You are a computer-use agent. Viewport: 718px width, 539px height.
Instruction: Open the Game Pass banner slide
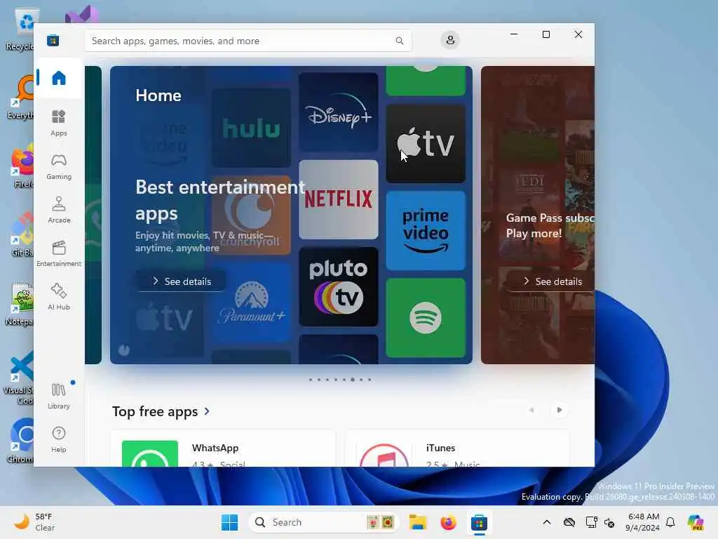point(538,215)
